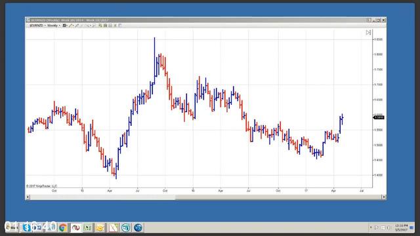Open the chart style bars icon
Viewport: 420px width, 236px height.
tap(65, 26)
